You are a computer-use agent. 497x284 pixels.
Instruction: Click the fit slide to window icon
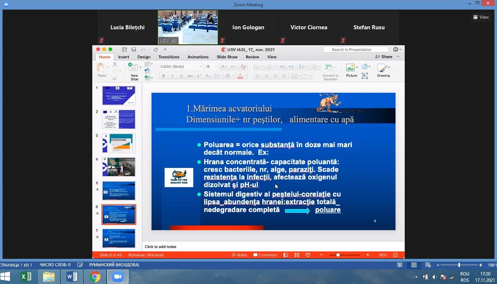pyautogui.click(x=395, y=255)
